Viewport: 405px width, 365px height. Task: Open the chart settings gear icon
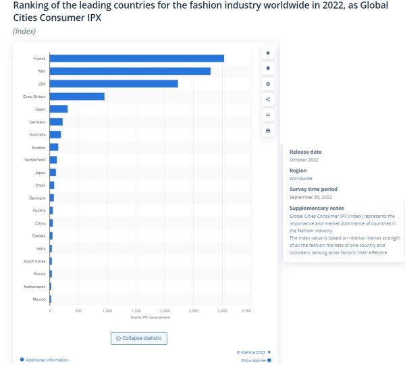[x=268, y=84]
